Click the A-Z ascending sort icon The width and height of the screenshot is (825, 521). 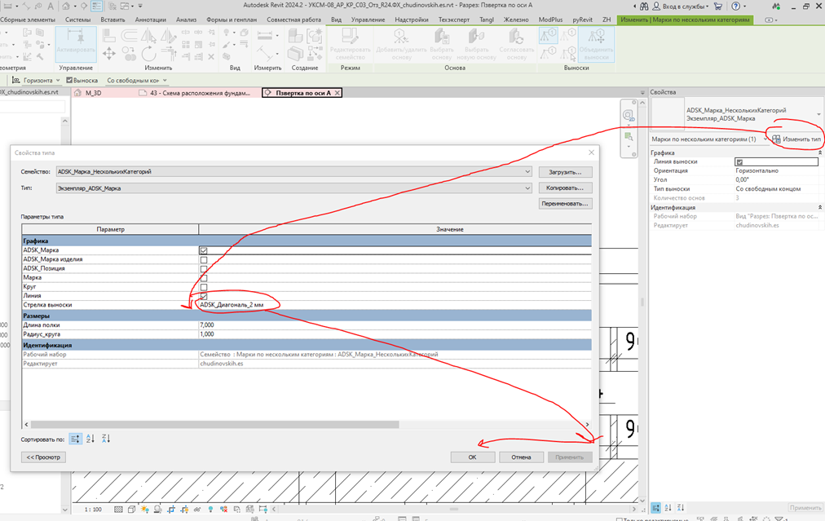click(90, 439)
